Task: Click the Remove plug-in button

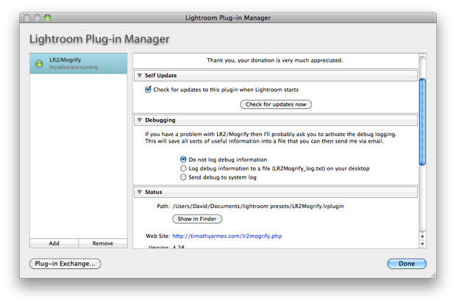Action: [103, 243]
